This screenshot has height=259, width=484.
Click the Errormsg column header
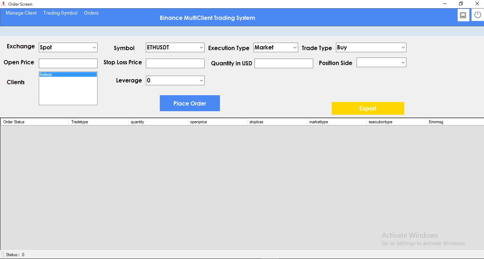pyautogui.click(x=455, y=122)
